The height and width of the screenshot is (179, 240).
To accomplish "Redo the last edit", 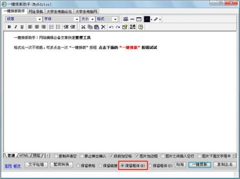I will pyautogui.click(x=118, y=27).
